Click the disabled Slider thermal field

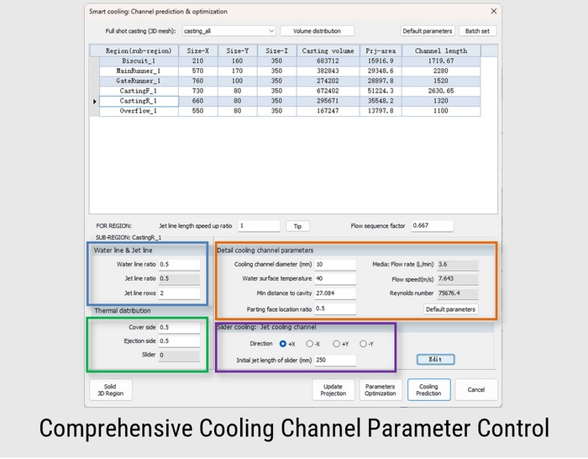179,355
